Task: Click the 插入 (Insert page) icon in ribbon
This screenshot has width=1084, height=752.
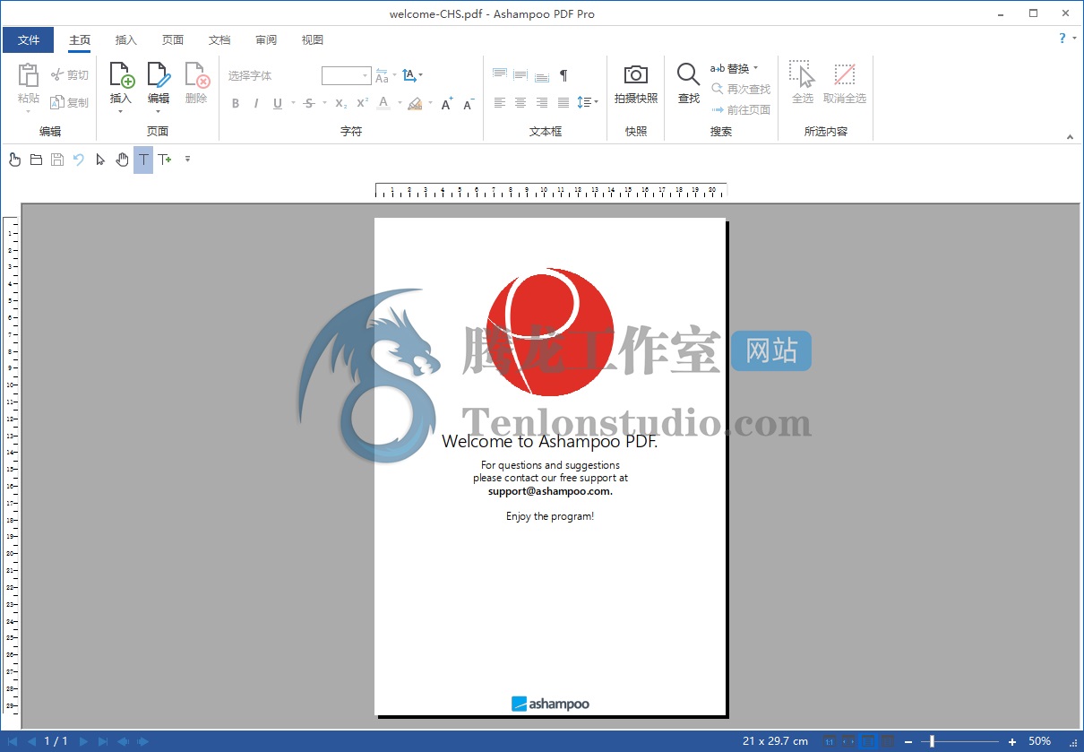Action: pos(121,74)
